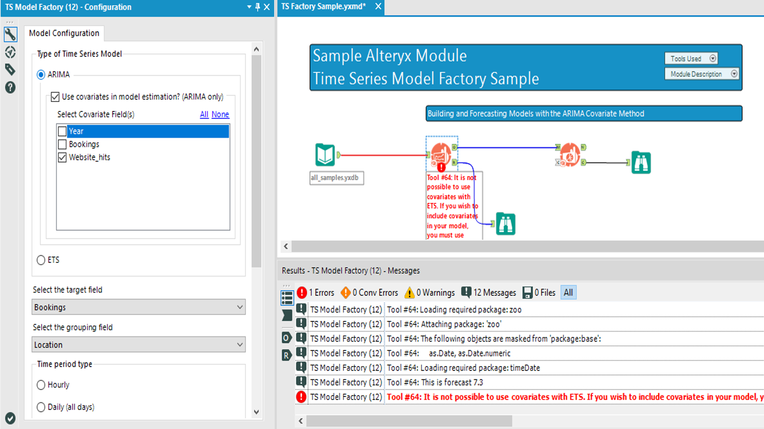
Task: Show the O output anchor results
Action: (x=287, y=337)
